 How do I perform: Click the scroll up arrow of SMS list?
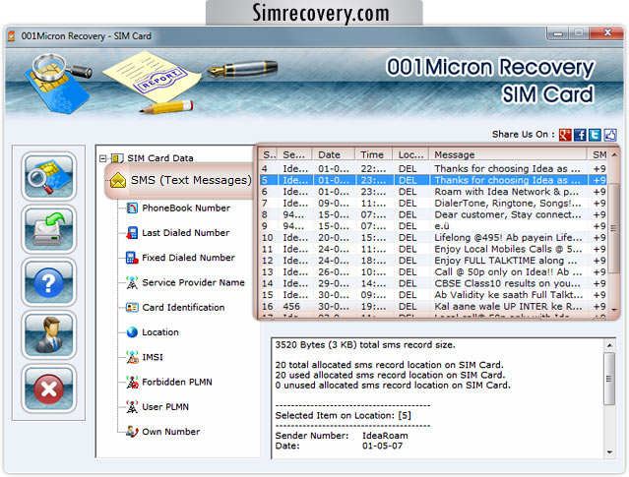614,154
